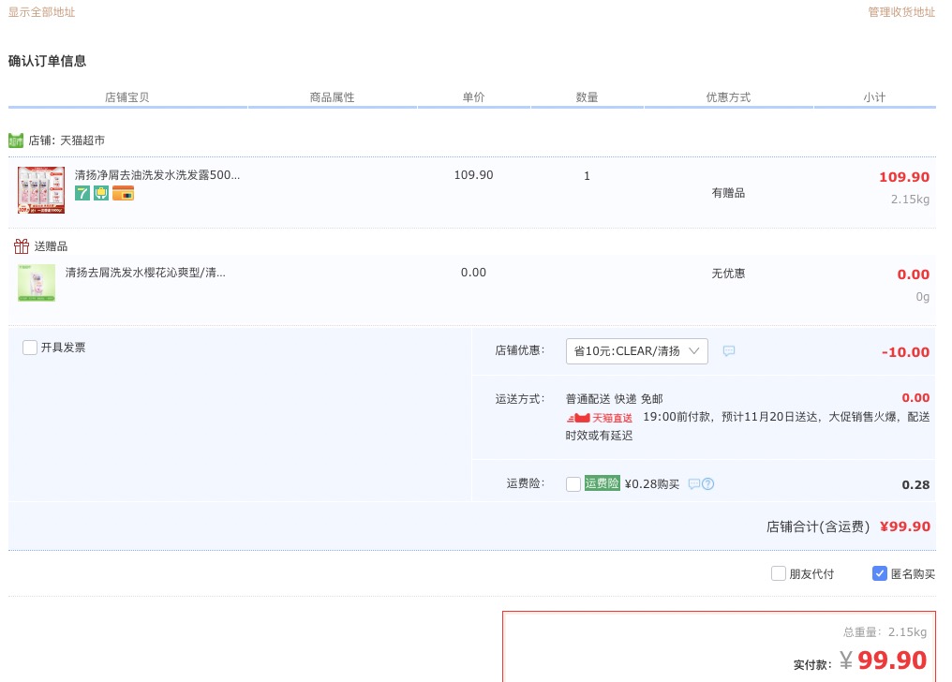Click the 数量 column header
Viewport: 952px width, 682px height.
(x=588, y=97)
